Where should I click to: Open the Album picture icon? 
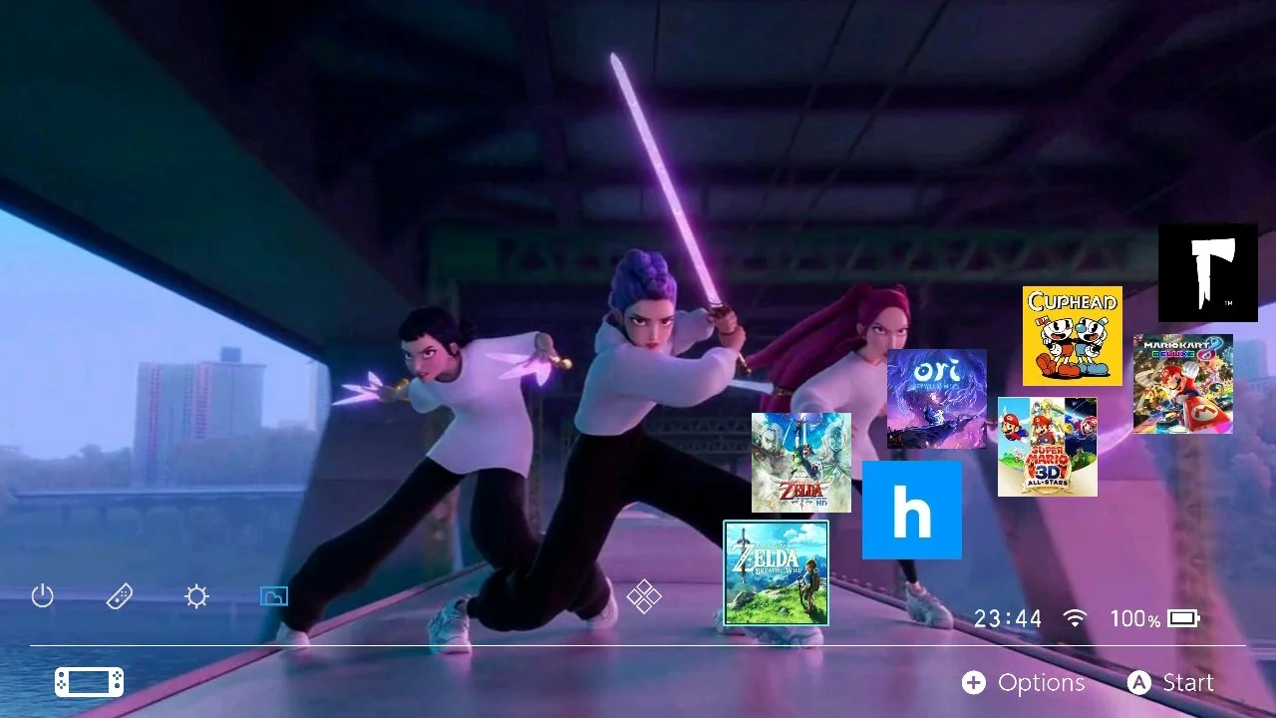(x=274, y=596)
